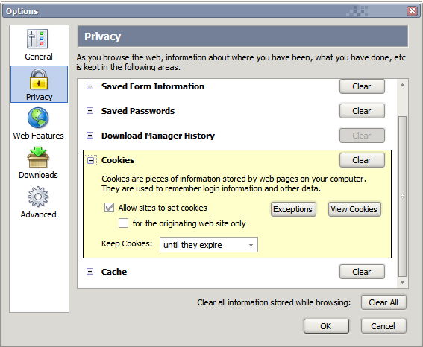This screenshot has width=423, height=347.
Task: Toggle Allow sites to set cookies
Action: click(109, 208)
